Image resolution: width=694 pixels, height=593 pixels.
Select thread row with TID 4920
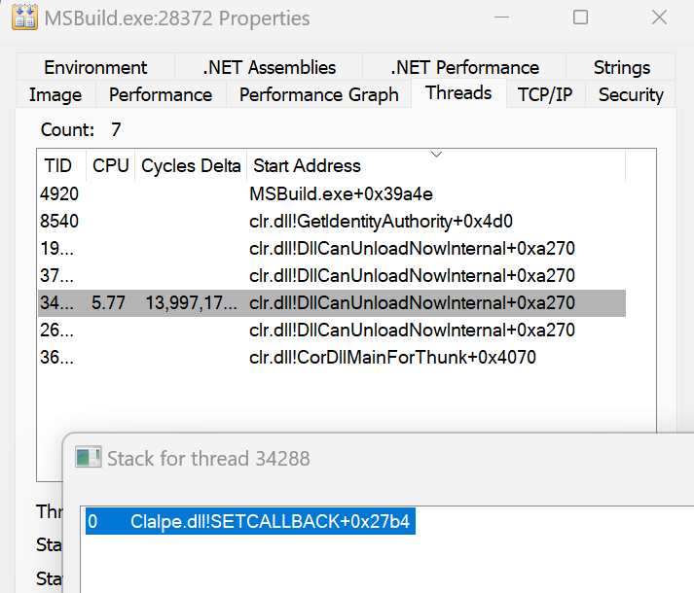[x=59, y=193]
